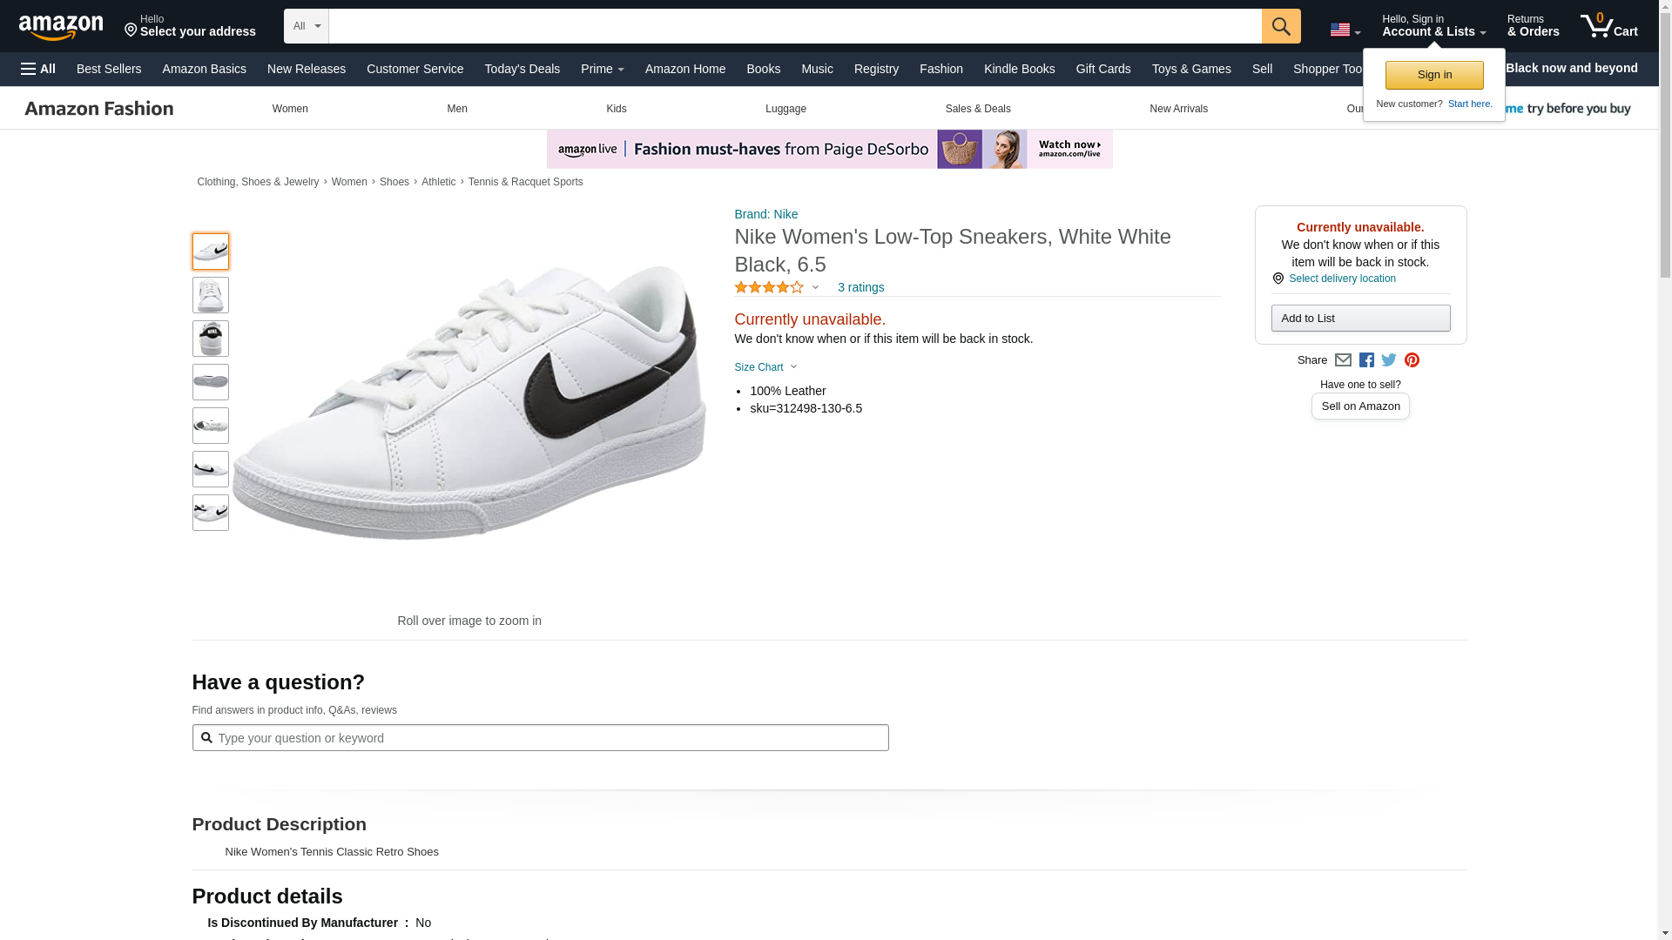Expand the search category All dropdown

coord(307,26)
